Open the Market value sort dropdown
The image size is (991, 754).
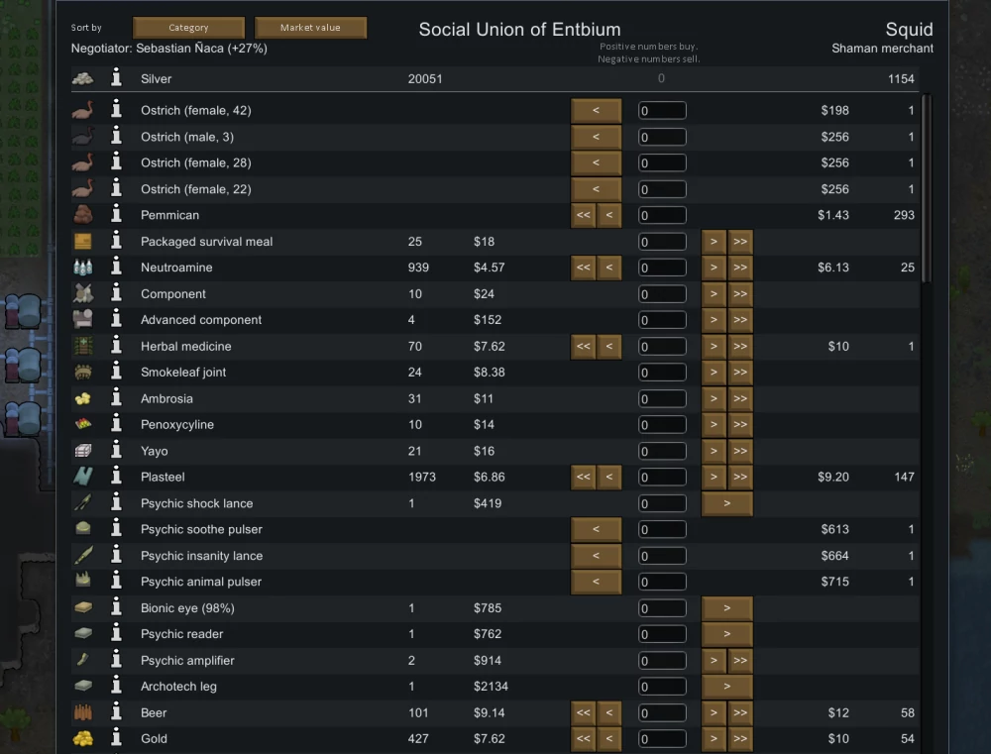(310, 28)
